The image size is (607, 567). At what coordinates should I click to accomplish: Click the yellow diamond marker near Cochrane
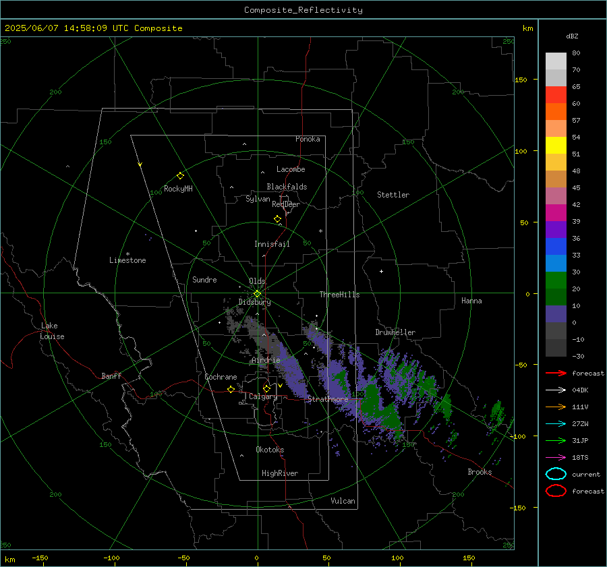pyautogui.click(x=231, y=389)
